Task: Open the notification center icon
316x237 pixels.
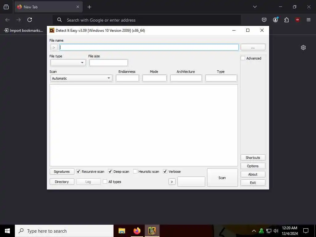Action: pyautogui.click(x=306, y=231)
